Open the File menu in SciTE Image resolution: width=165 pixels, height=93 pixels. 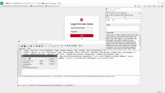coord(19,44)
